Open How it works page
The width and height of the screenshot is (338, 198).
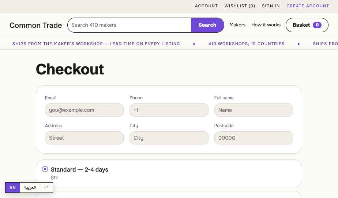(x=266, y=25)
